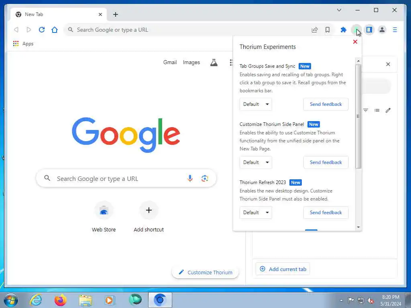Show hidden system tray icons
The height and width of the screenshot is (308, 411).
coord(341,300)
